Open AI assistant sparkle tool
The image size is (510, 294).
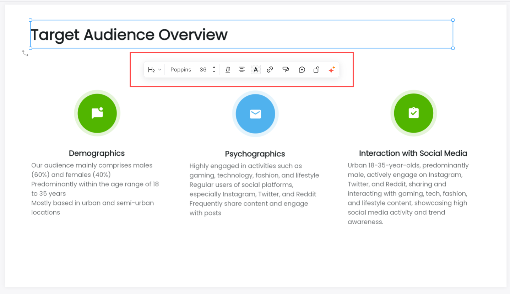pyautogui.click(x=332, y=70)
